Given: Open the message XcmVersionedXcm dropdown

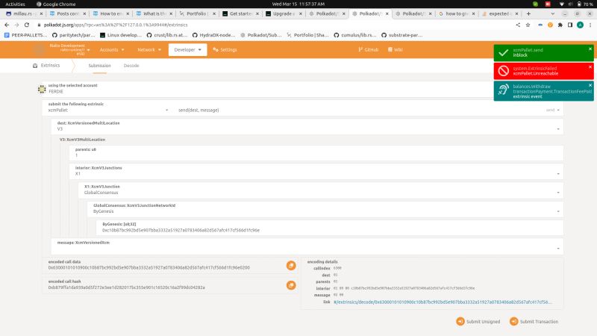Looking at the screenshot, I should 307,246.
